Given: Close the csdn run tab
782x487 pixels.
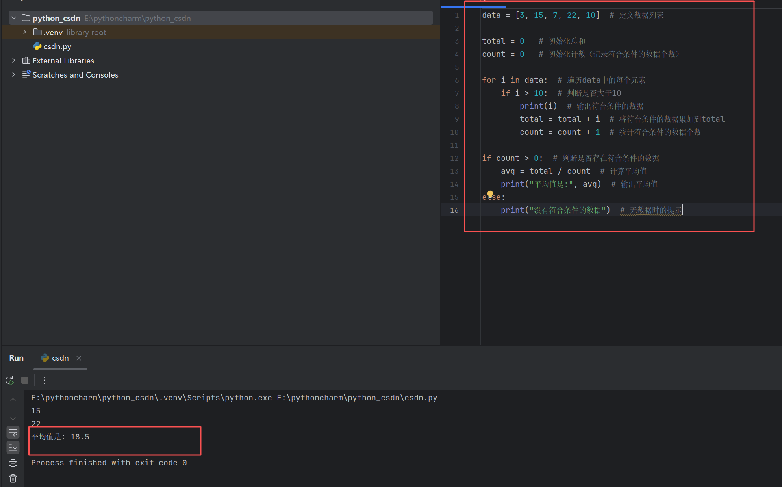Looking at the screenshot, I should (79, 358).
